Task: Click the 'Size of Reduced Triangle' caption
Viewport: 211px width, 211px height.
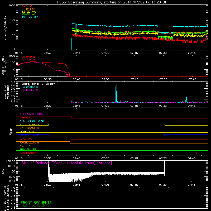Action: (x=67, y=163)
